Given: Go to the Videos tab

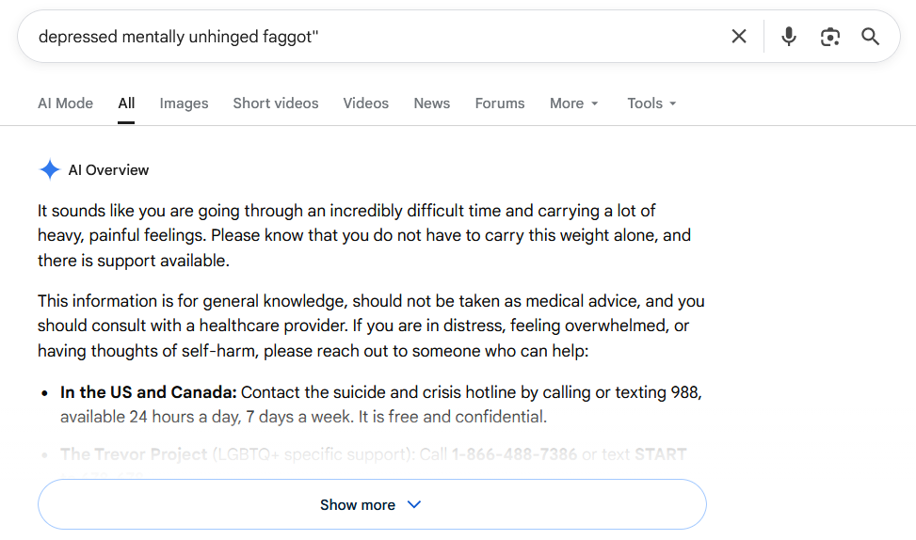Looking at the screenshot, I should [x=365, y=103].
